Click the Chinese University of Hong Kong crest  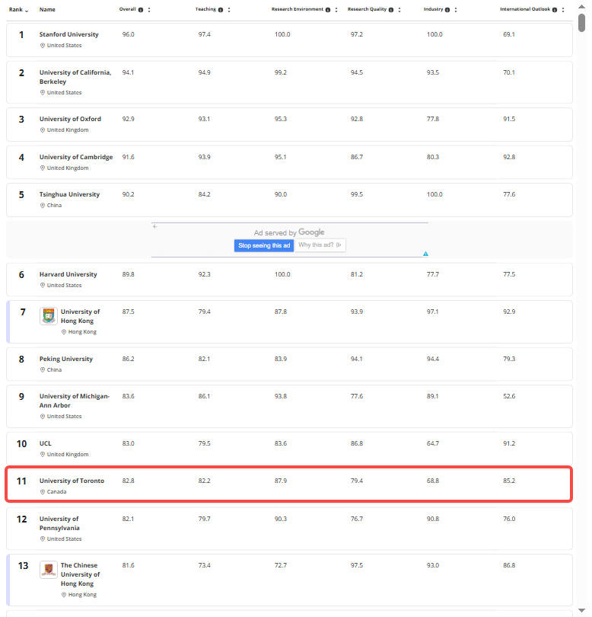[x=48, y=570]
